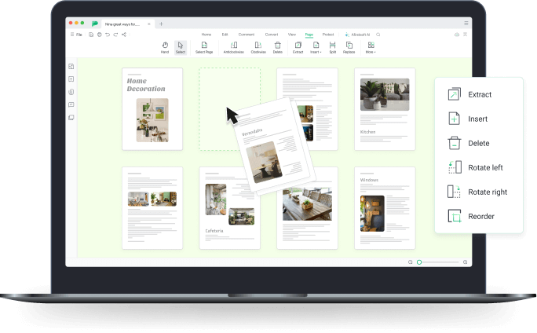This screenshot has height=333, width=537.
Task: Click the Extract tool in toolbar
Action: (x=298, y=48)
